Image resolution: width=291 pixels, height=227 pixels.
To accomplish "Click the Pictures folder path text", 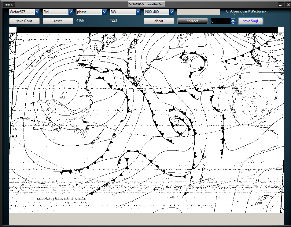I will [x=246, y=11].
